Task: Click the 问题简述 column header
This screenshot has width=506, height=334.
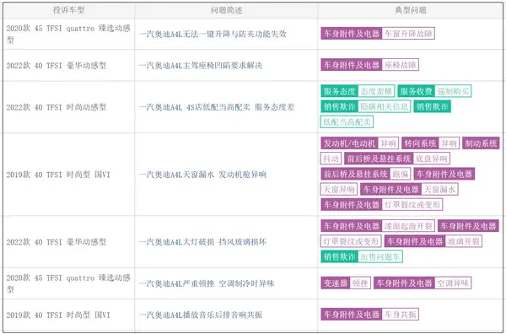Action: pyautogui.click(x=226, y=10)
